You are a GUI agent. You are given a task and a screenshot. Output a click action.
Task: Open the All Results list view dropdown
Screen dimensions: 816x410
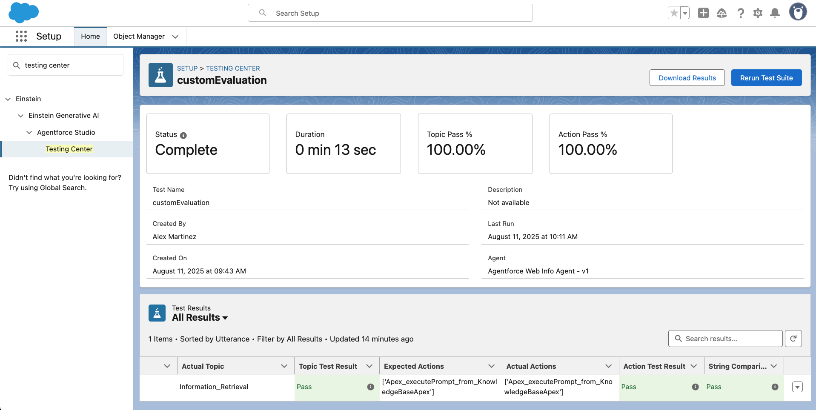click(225, 318)
